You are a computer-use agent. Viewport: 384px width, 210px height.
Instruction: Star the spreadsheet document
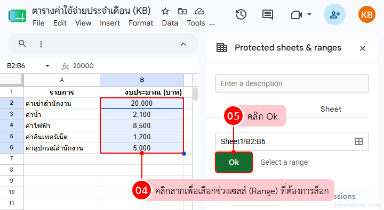165,11
